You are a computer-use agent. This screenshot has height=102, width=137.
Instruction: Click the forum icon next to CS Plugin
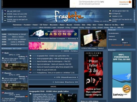(110, 14)
